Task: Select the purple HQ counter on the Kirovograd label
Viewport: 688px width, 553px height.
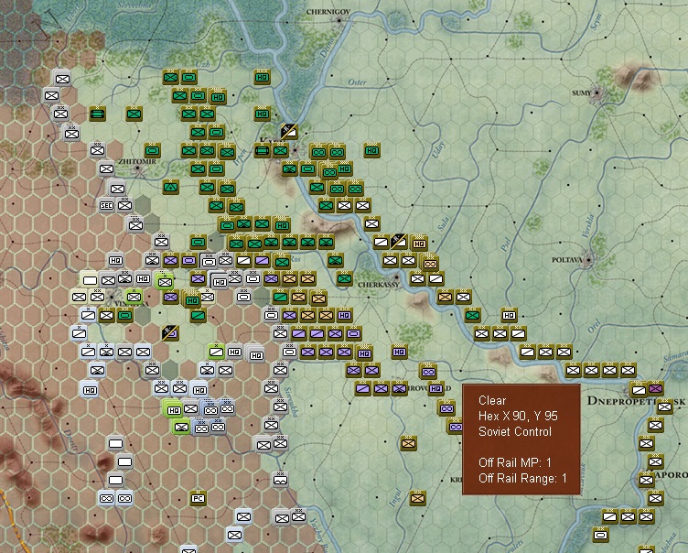Action: pos(435,388)
